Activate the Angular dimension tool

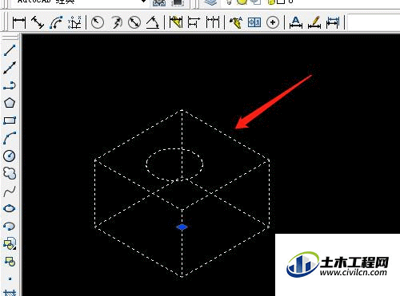point(153,22)
